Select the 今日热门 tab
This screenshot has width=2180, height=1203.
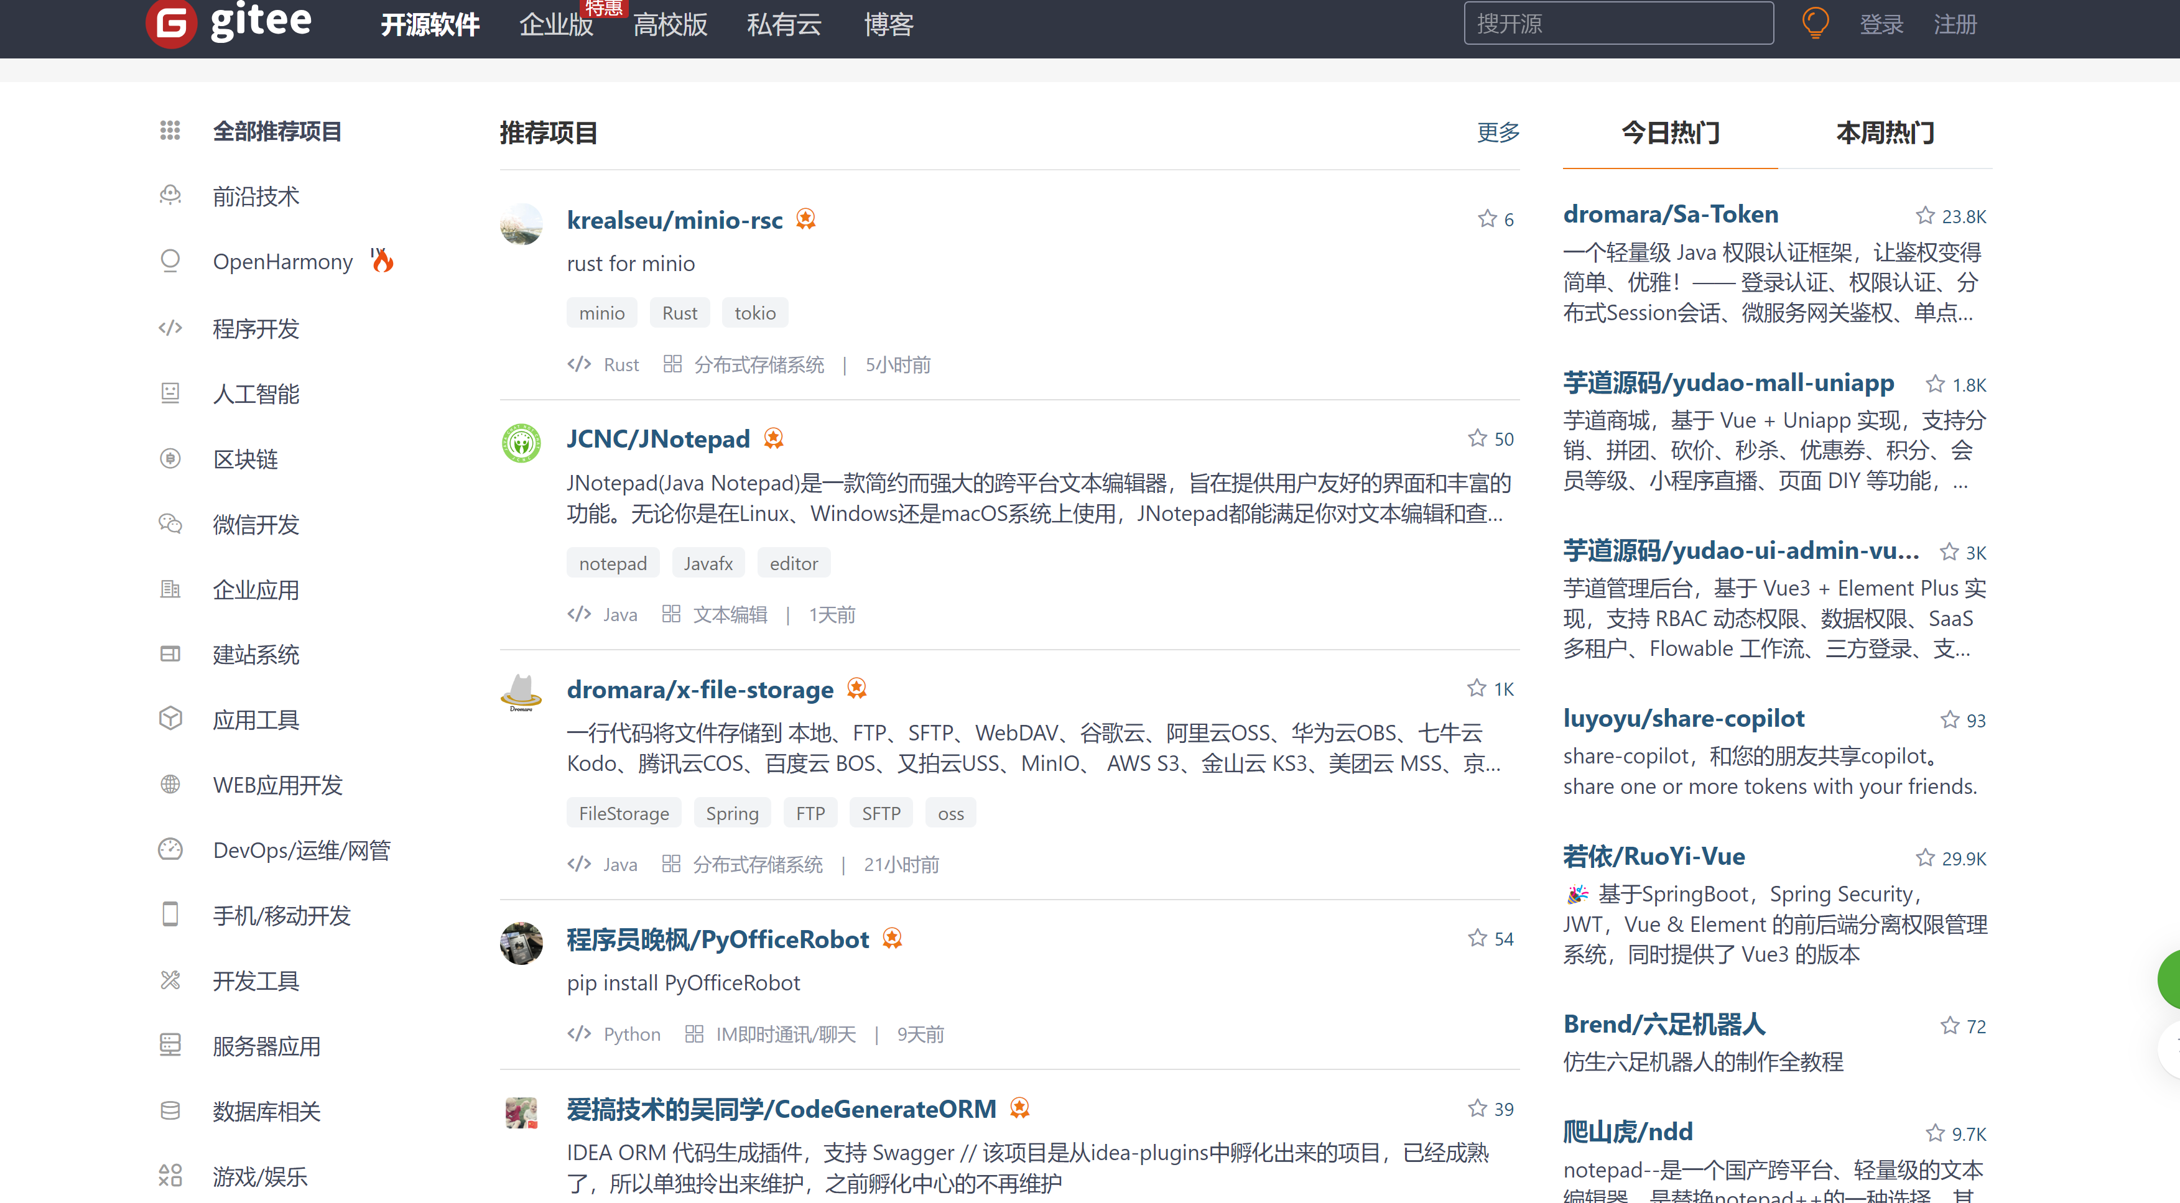[1670, 133]
